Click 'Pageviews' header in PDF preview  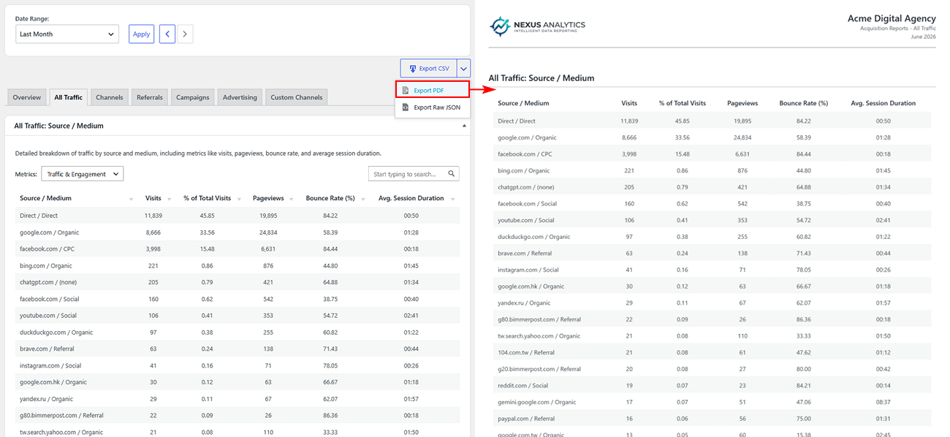tap(742, 103)
